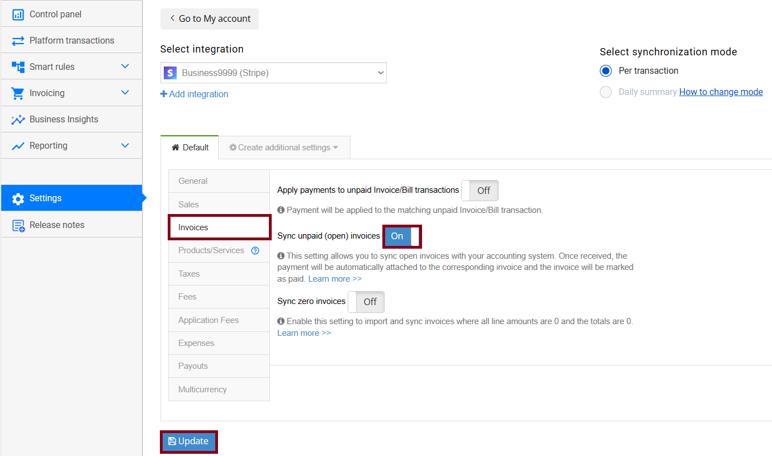
Task: Expand the Create additional settings dropdown
Action: (283, 147)
